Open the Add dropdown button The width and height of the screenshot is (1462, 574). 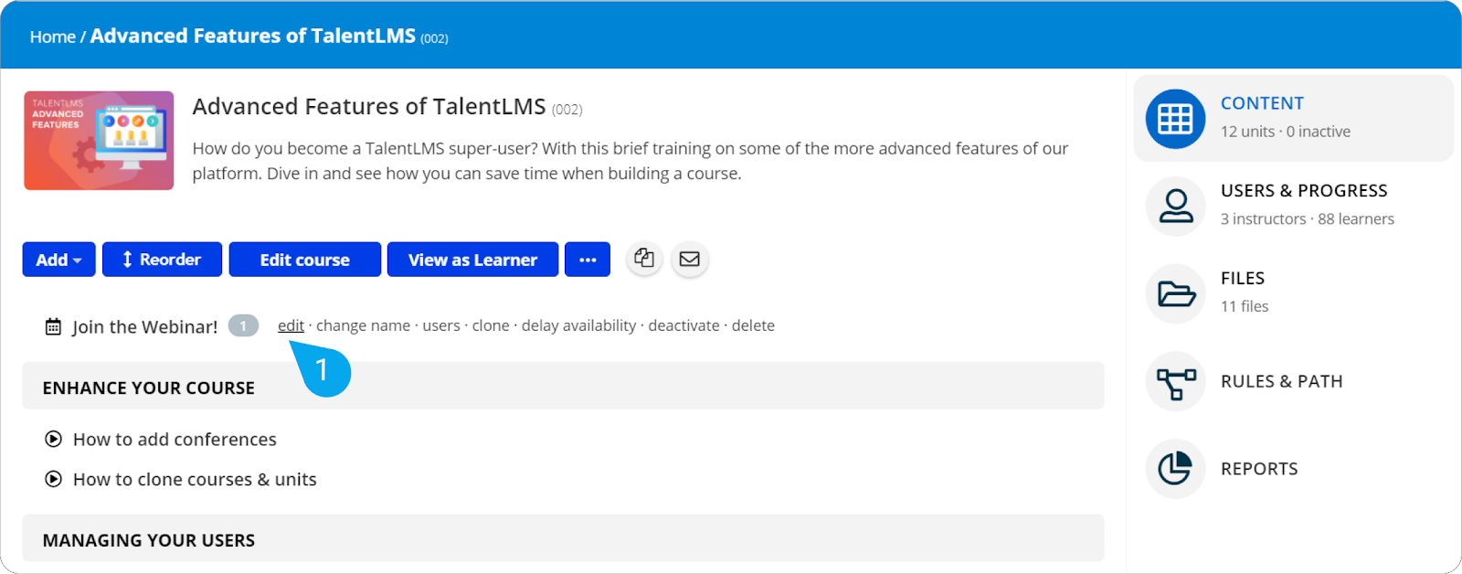(x=58, y=260)
